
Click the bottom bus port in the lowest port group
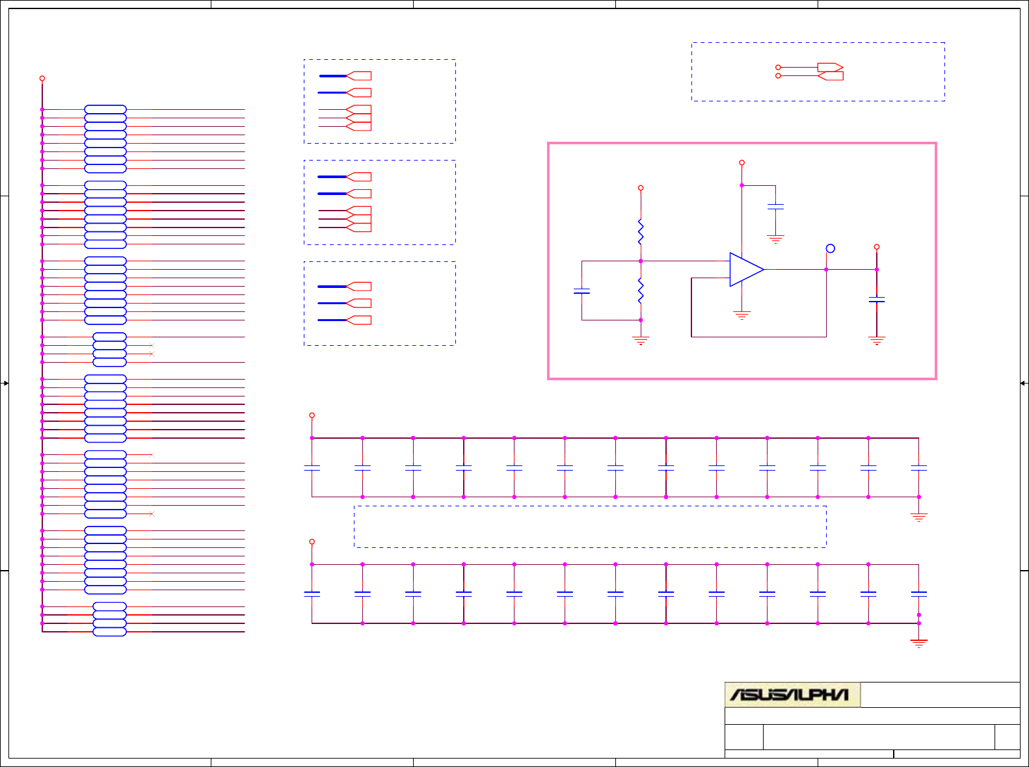click(x=358, y=320)
